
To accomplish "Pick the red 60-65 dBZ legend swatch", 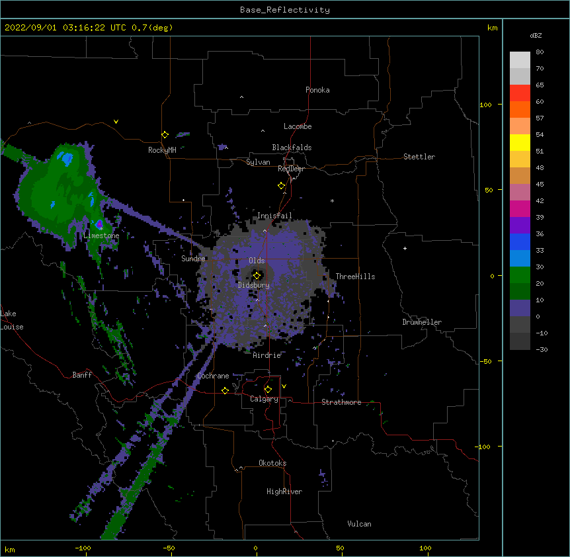I will pyautogui.click(x=520, y=93).
